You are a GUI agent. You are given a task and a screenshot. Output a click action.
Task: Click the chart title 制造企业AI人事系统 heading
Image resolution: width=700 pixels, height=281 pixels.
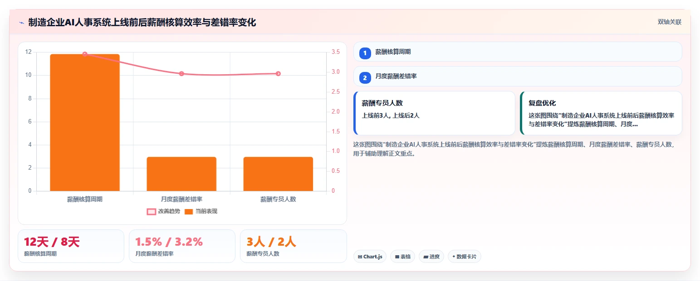coord(142,22)
